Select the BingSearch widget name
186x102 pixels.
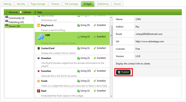point(47,25)
